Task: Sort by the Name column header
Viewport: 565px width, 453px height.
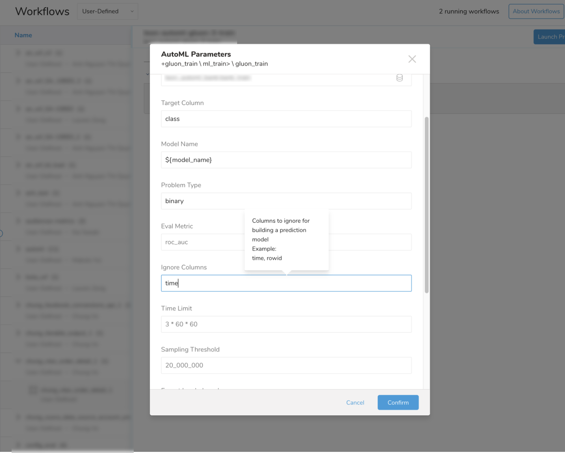Action: click(x=23, y=35)
